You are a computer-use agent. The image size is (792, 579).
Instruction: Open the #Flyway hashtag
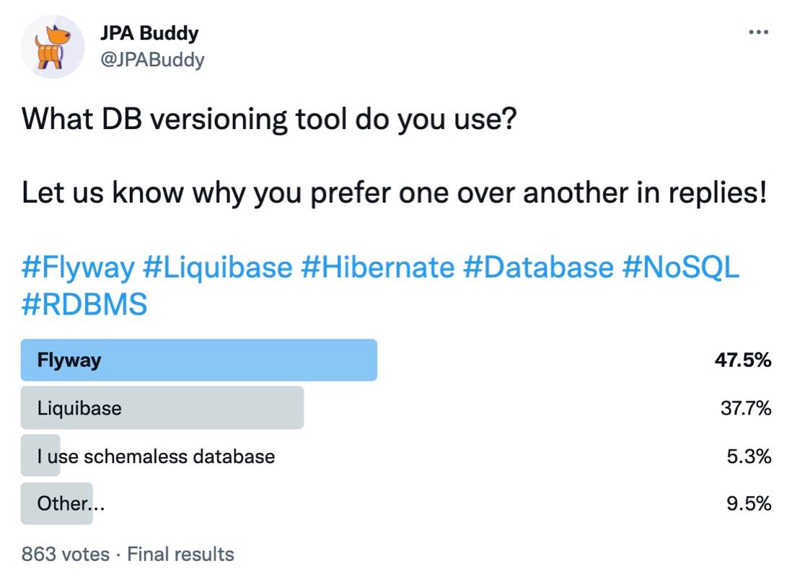[x=79, y=268]
